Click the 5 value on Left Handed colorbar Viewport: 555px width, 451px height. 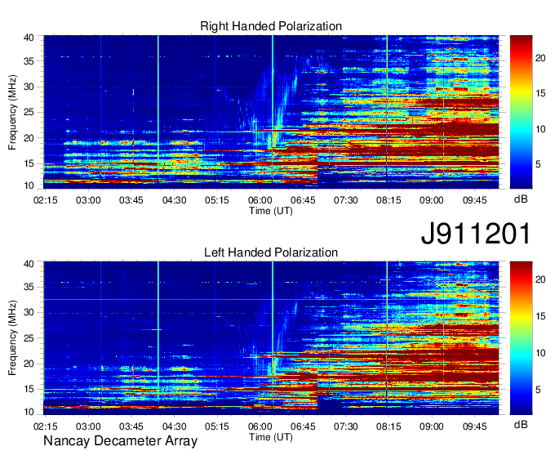(538, 391)
